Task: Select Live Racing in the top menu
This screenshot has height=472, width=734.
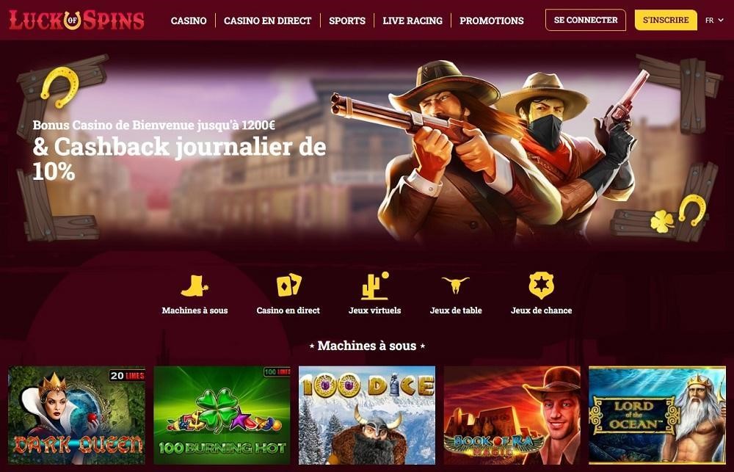Action: tap(413, 21)
